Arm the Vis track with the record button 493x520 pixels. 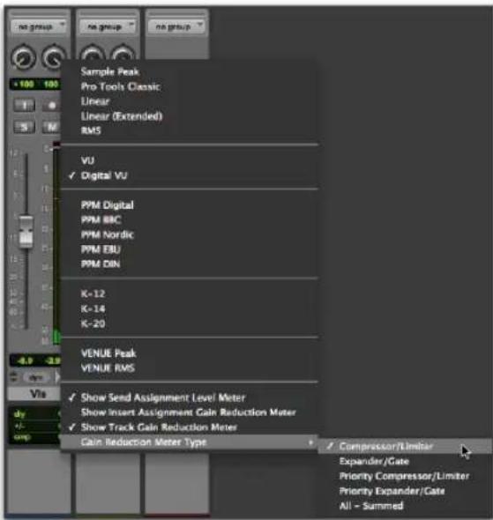coord(51,106)
